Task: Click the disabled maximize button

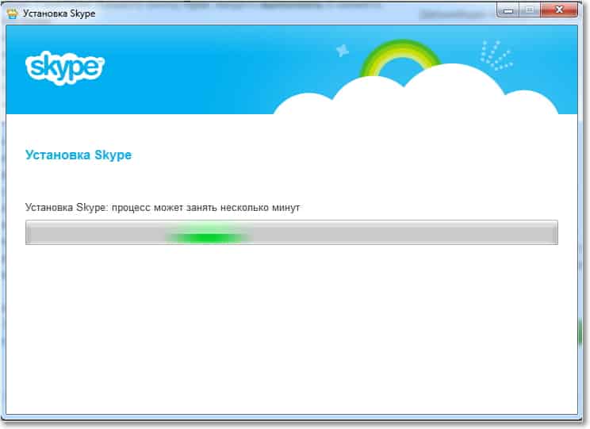Action: point(530,10)
